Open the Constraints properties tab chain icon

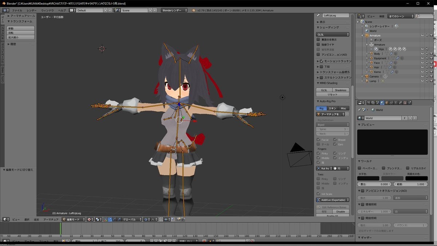(391, 103)
